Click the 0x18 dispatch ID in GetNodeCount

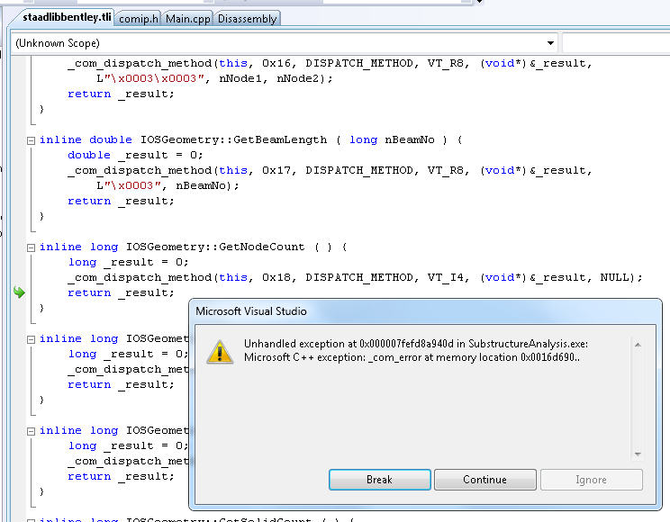(276, 278)
